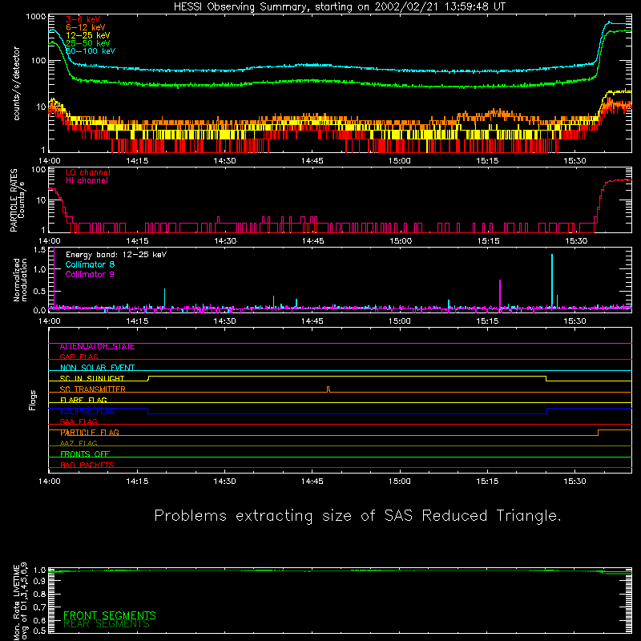
Task: Select the 3-6 keV legend label
Action: 83,19
